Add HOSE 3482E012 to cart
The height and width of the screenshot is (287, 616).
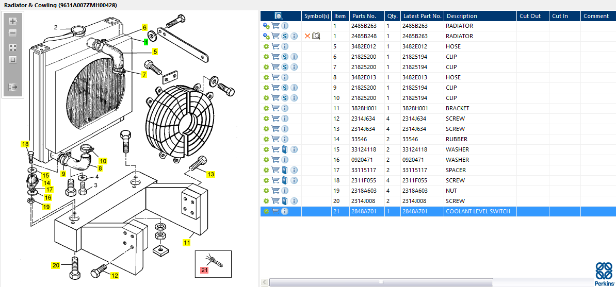coord(275,46)
